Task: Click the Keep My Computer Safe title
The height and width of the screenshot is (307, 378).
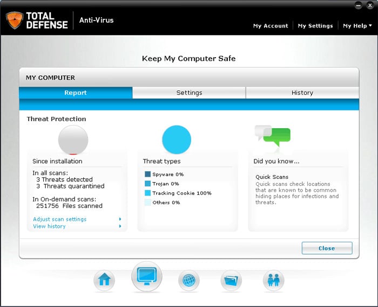Action: [189, 58]
